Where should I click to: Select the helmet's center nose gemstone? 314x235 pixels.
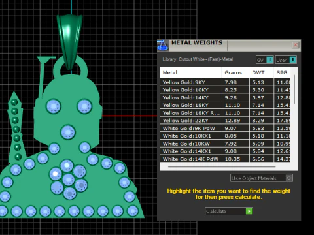(x=68, y=132)
